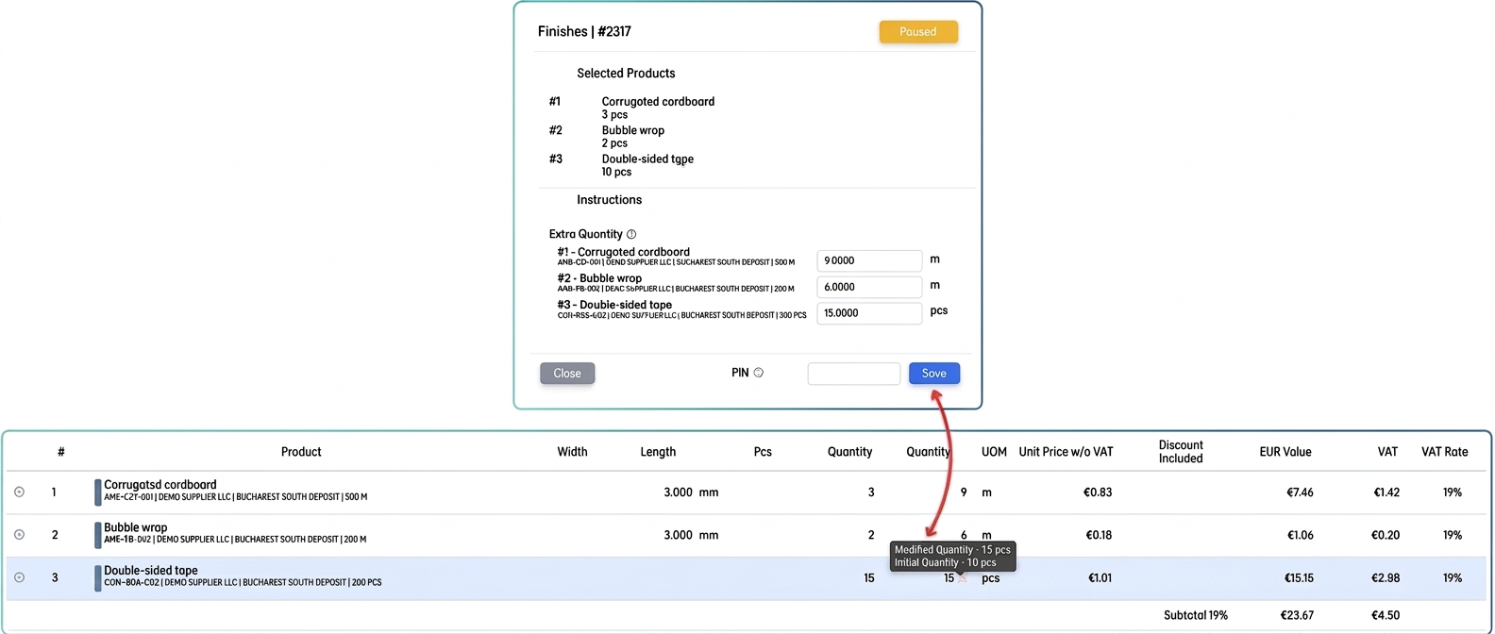Click the Paused status badge
1495x634 pixels.
pos(918,31)
